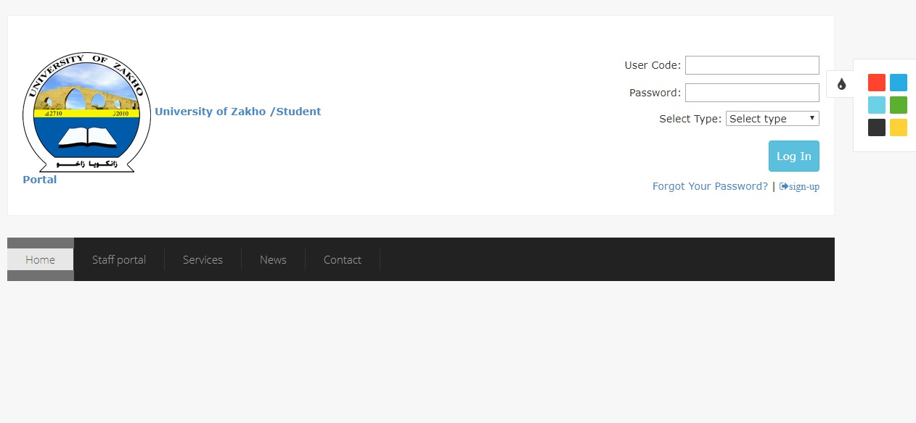Screen dimensions: 916x423
Task: Navigate to the News menu item
Action: point(273,259)
